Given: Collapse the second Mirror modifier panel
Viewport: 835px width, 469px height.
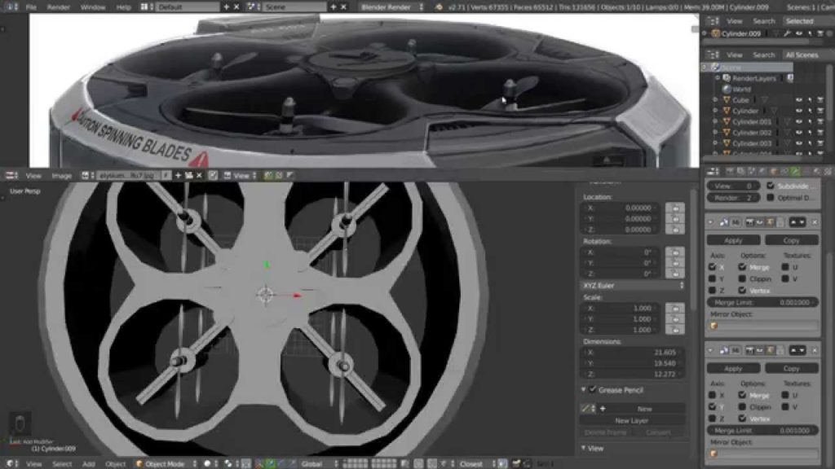Looking at the screenshot, I should (x=710, y=350).
